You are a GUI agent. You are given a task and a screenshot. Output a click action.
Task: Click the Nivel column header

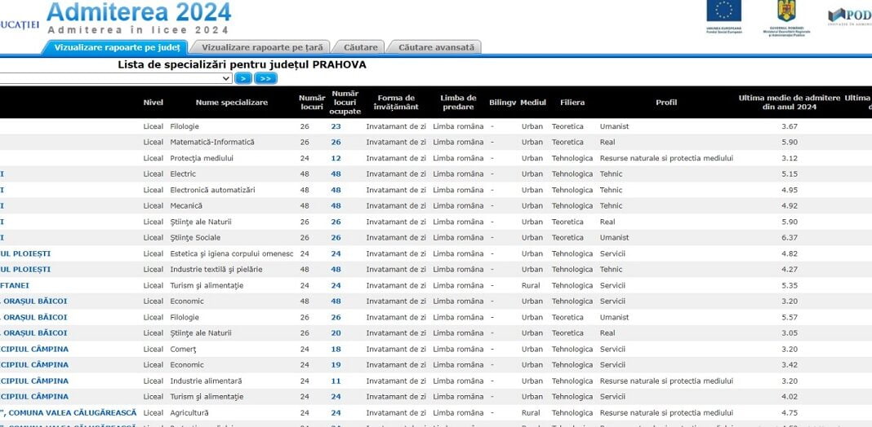pyautogui.click(x=153, y=102)
